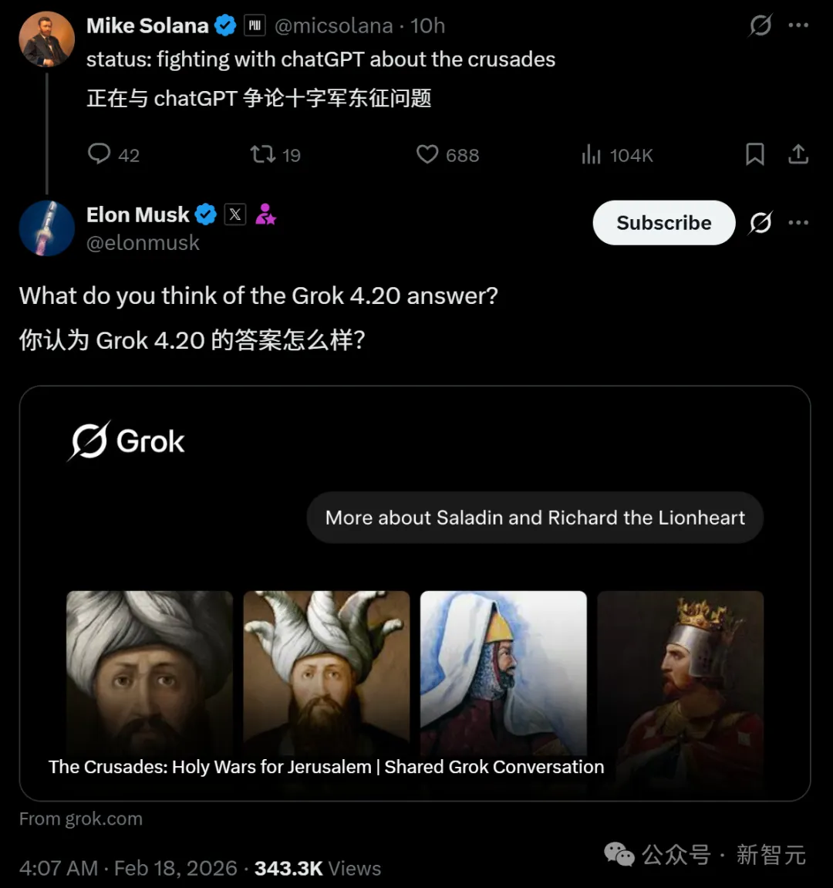Open Mike Solana's profile avatar
Viewport: 833px width, 888px height.
point(46,39)
